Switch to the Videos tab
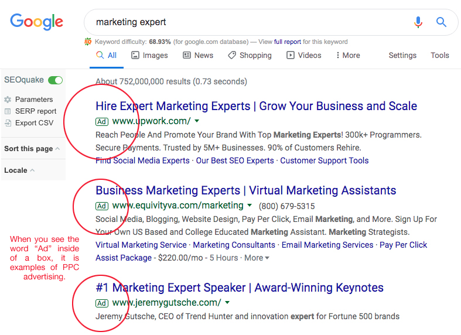The width and height of the screenshot is (461, 335). tap(304, 55)
